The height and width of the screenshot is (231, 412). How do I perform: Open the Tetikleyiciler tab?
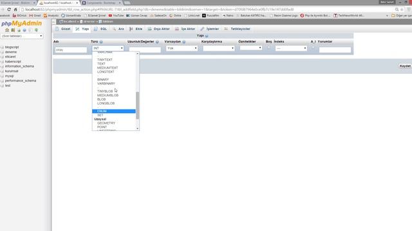[238, 29]
